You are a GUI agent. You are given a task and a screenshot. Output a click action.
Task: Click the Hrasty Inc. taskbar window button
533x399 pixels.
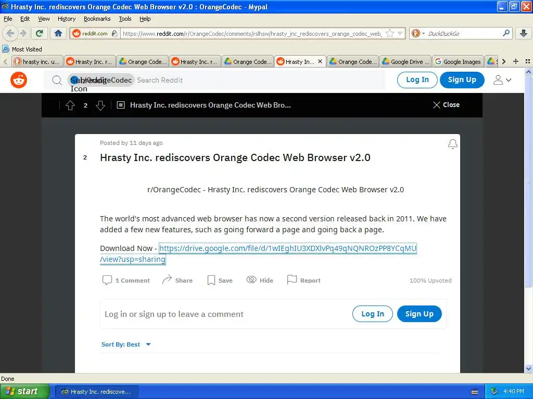click(x=96, y=392)
